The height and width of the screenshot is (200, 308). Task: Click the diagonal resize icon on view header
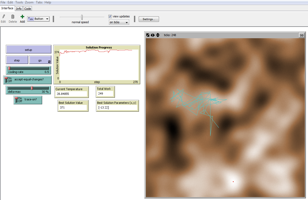[148, 35]
